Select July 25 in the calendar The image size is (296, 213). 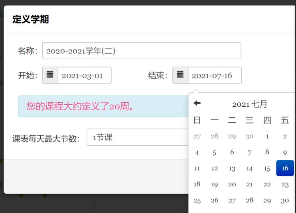(x=197, y=200)
